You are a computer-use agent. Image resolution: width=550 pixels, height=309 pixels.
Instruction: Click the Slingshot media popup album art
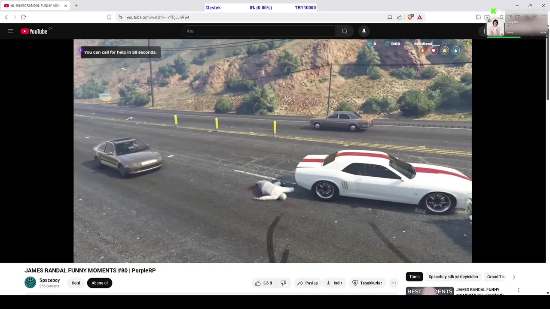click(x=495, y=27)
